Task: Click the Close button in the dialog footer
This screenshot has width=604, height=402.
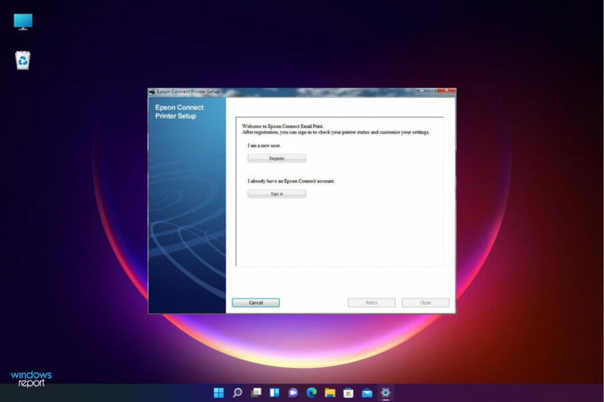Action: 425,303
